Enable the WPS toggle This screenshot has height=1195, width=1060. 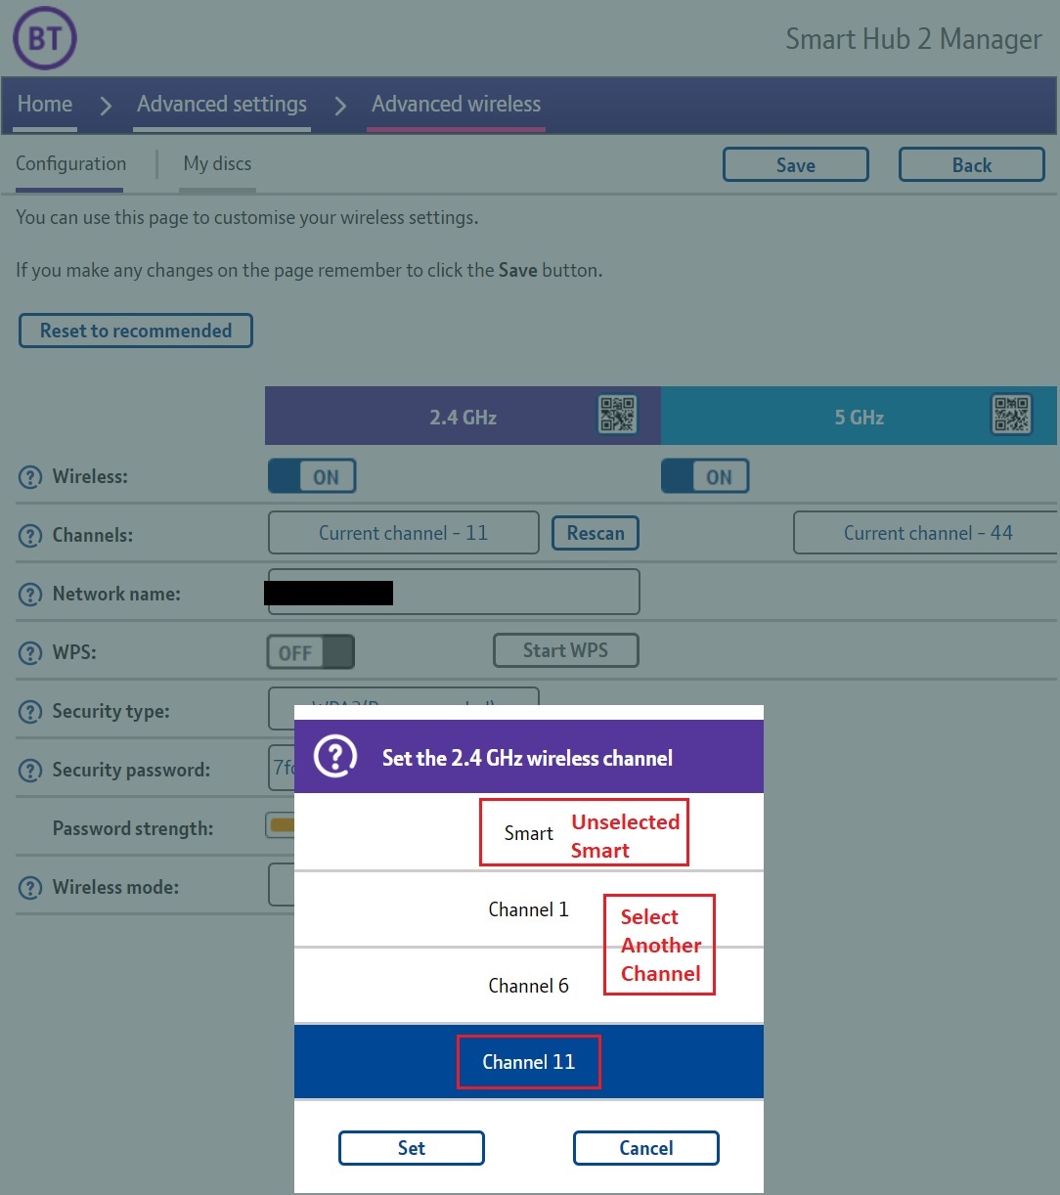click(x=310, y=651)
